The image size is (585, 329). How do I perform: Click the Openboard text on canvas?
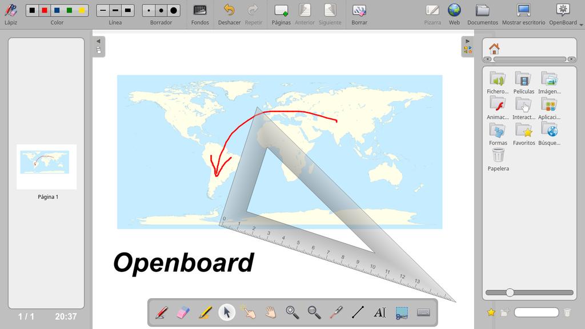[183, 263]
